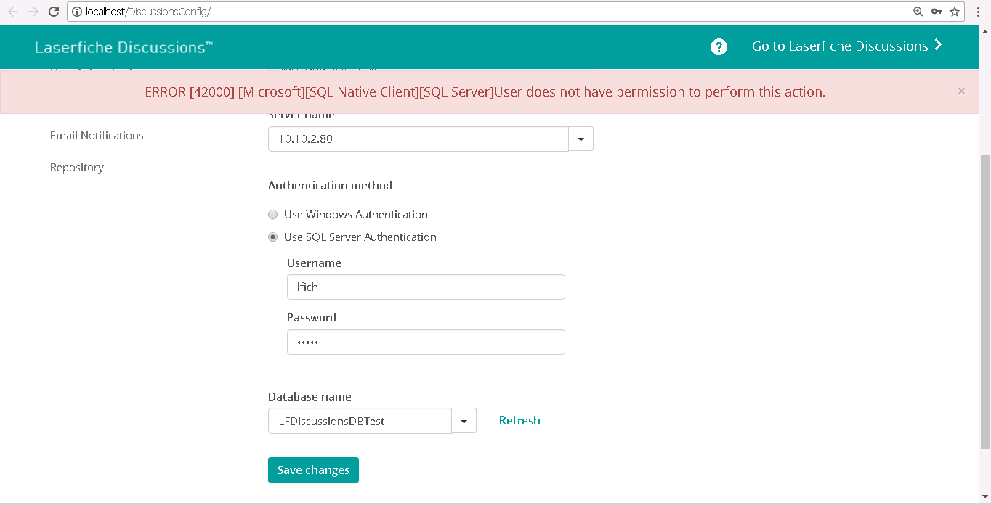Click the browser forward arrow

coord(33,12)
